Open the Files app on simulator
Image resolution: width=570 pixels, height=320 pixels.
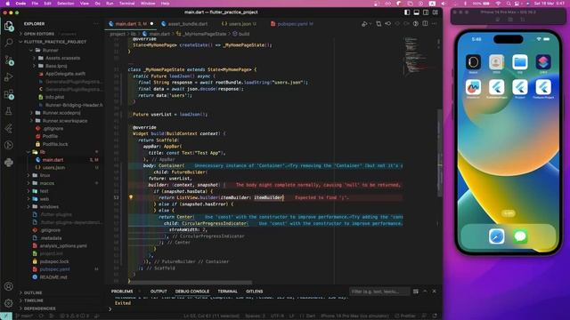point(520,62)
